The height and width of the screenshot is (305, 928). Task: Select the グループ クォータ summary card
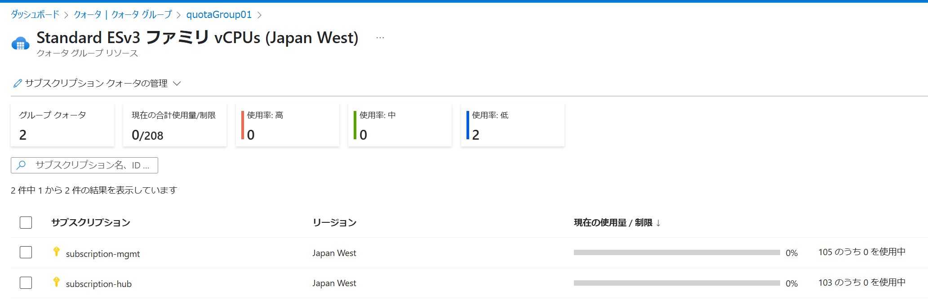[x=62, y=125]
